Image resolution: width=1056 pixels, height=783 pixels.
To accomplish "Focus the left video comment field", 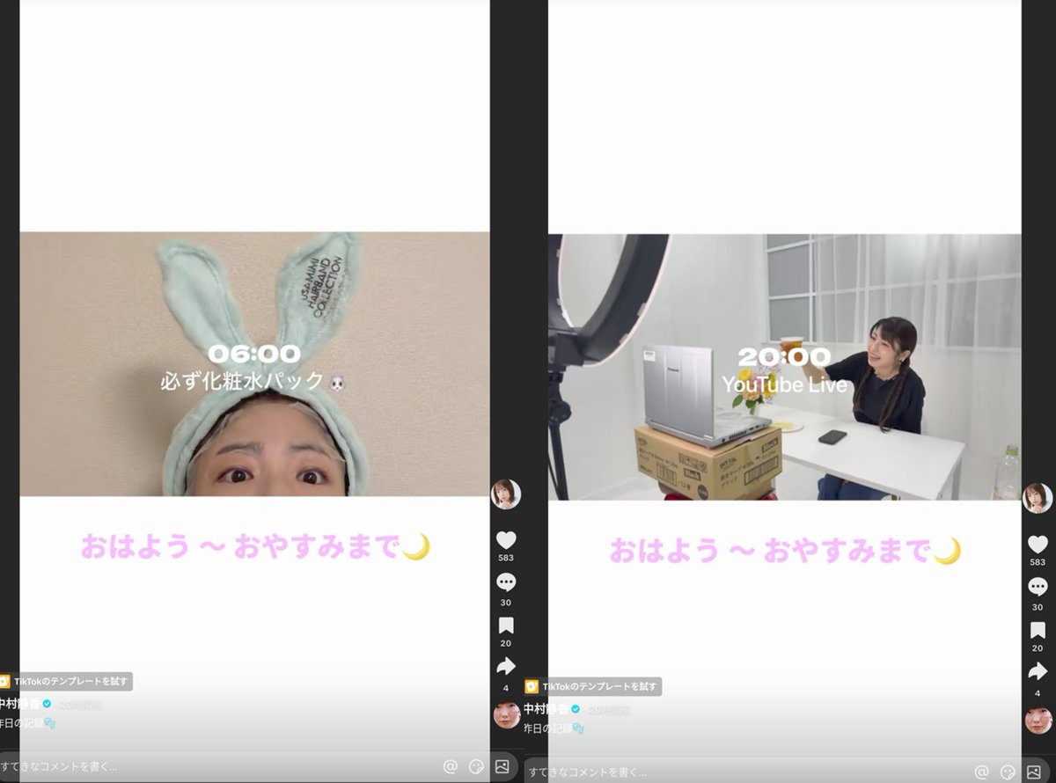I will 220,766.
